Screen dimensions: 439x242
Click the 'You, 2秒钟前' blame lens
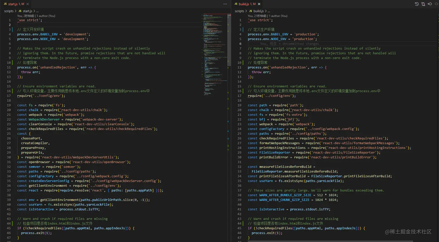(x=26, y=16)
